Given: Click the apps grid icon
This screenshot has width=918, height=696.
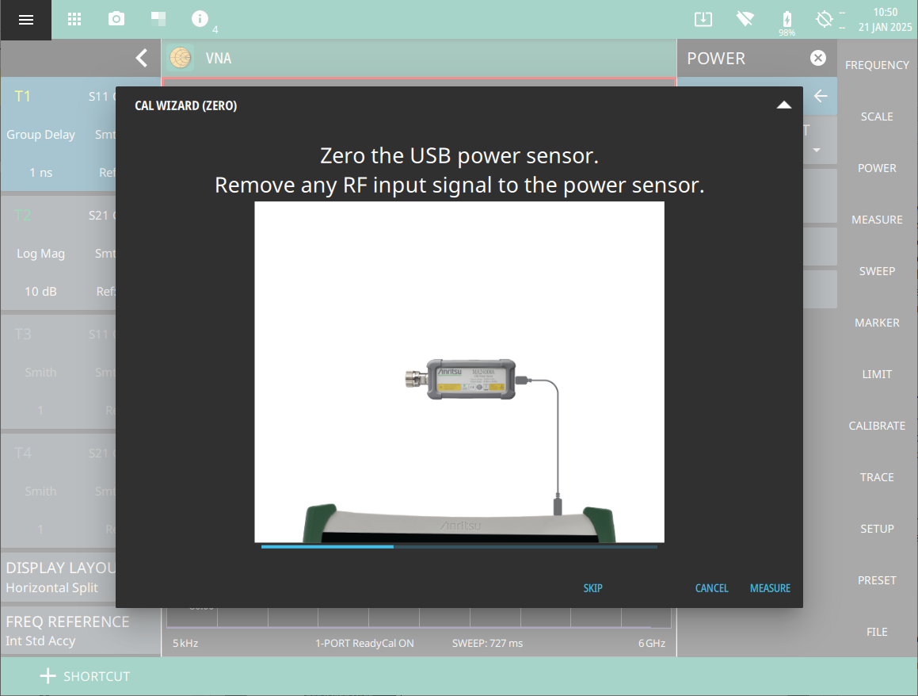Looking at the screenshot, I should pos(74,19).
